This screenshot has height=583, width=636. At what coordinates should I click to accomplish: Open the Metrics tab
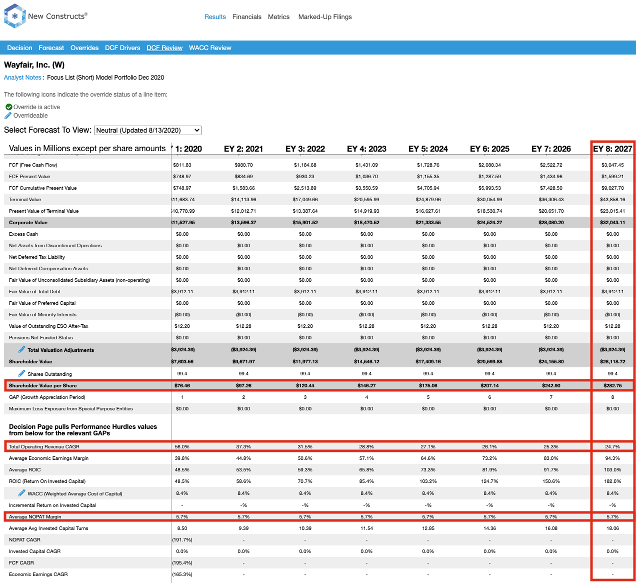click(278, 17)
